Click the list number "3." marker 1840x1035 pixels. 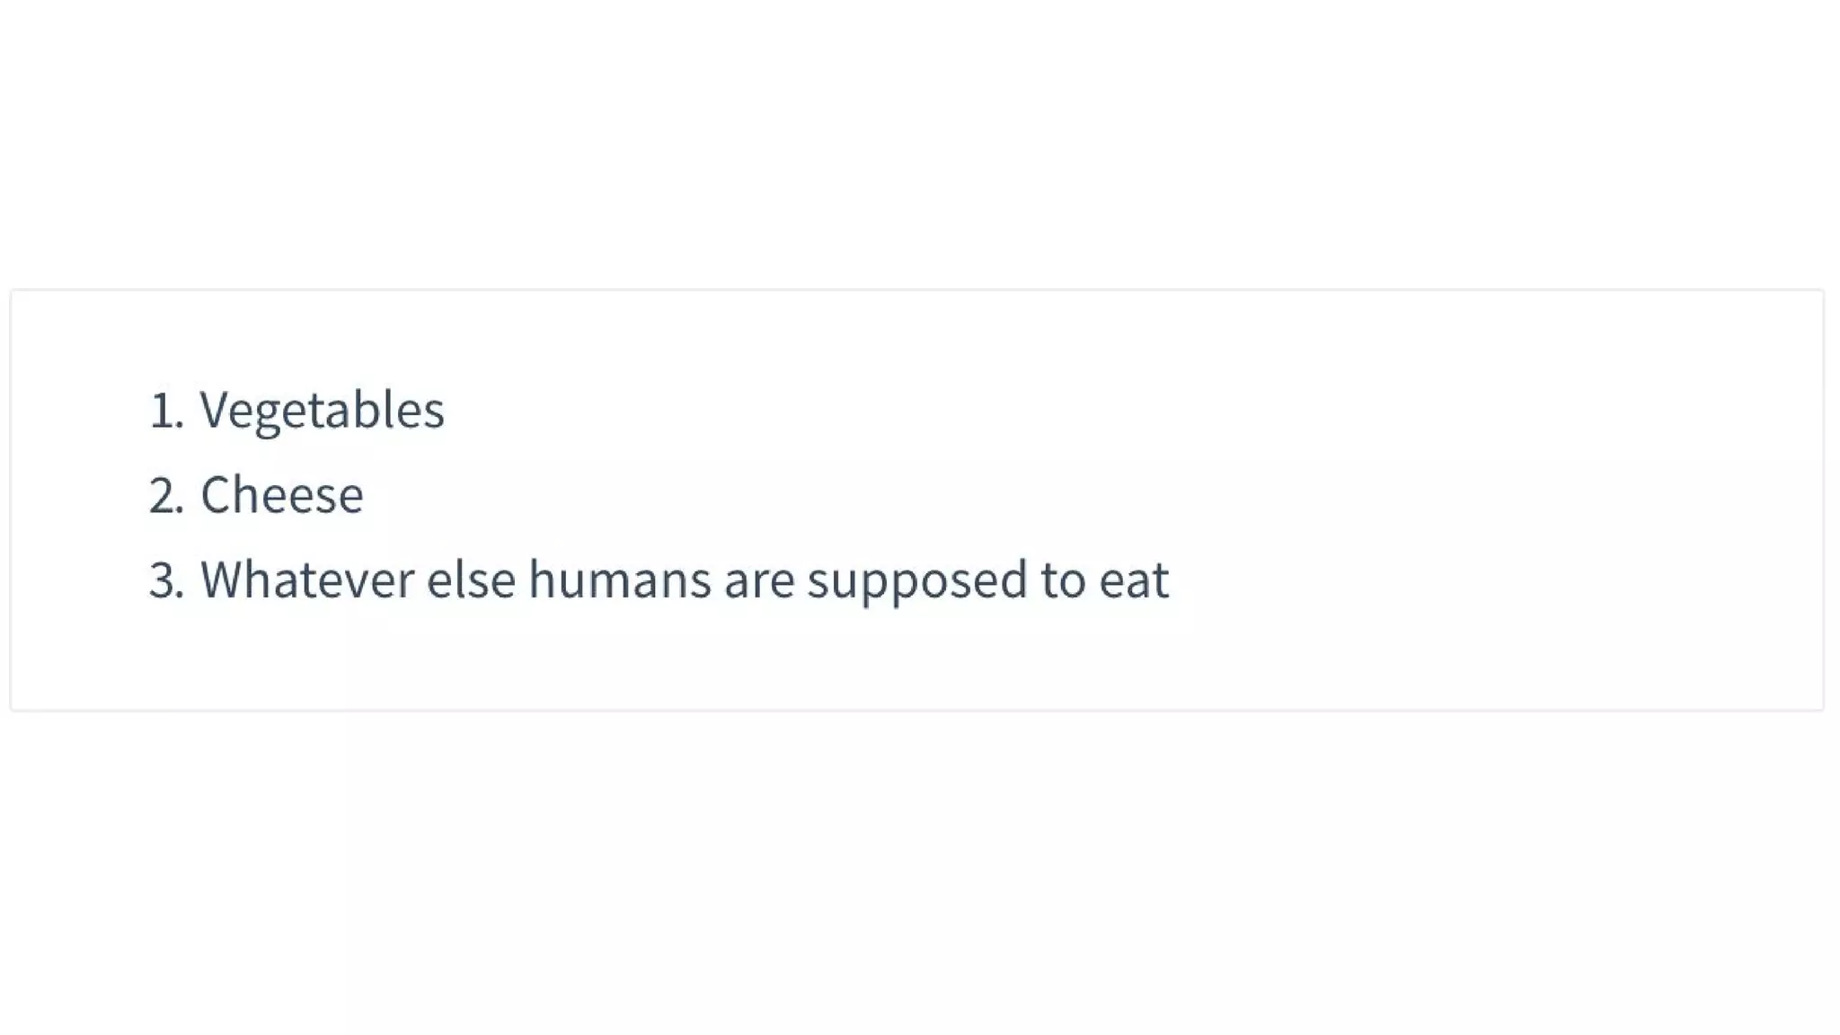click(166, 579)
